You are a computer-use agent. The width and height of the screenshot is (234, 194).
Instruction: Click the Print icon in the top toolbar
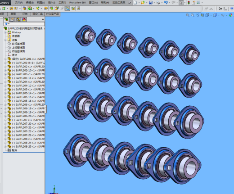pyautogui.click(x=158, y=3)
